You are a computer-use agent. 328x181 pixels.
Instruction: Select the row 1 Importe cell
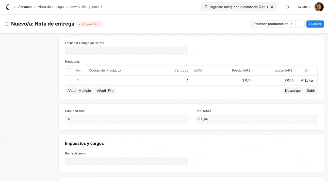[275, 80]
